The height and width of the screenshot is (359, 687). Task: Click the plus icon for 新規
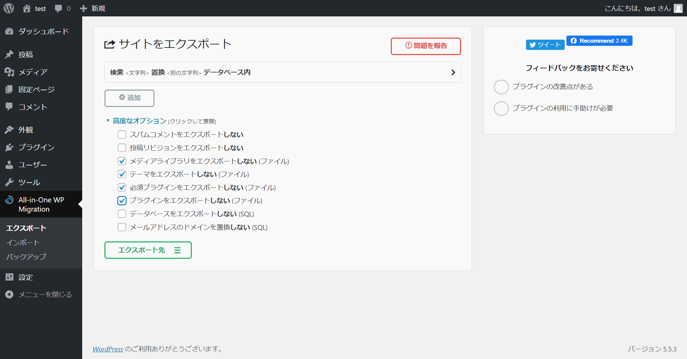[x=84, y=8]
